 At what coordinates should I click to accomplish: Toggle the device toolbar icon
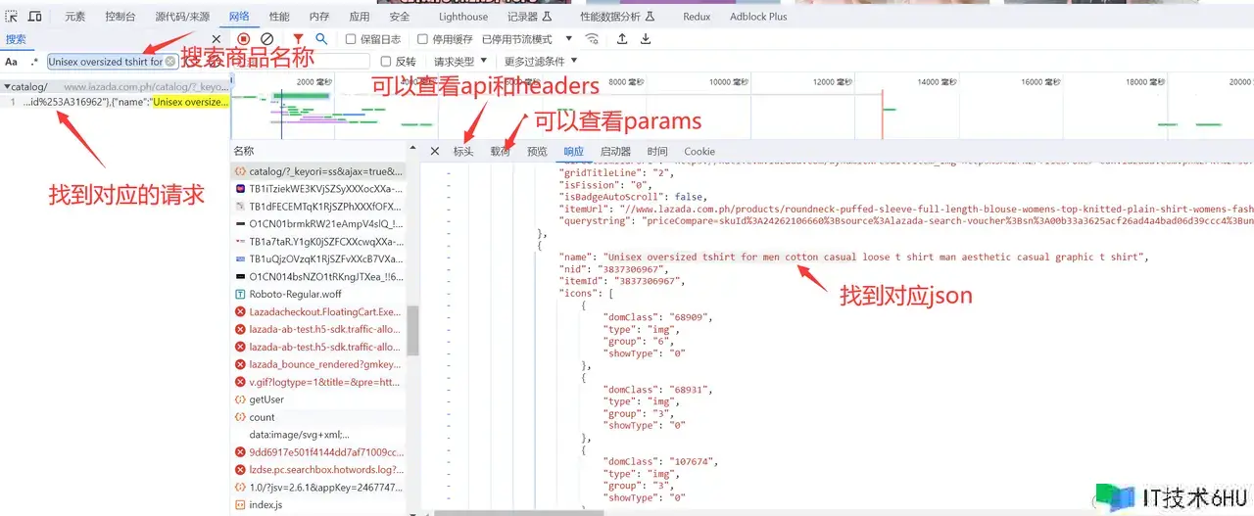(34, 17)
